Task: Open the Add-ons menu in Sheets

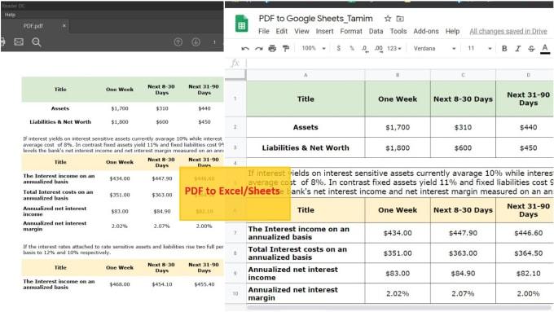Action: click(x=426, y=31)
